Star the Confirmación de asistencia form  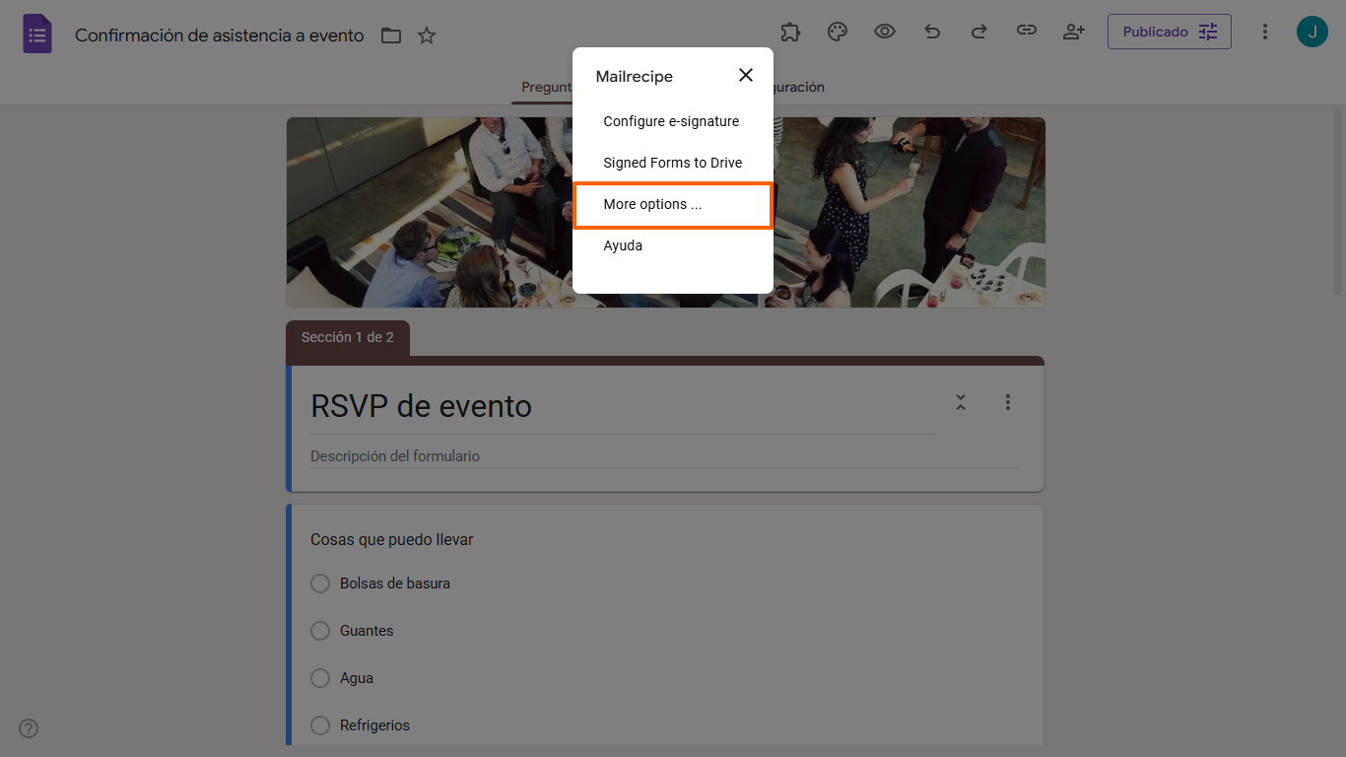point(427,34)
